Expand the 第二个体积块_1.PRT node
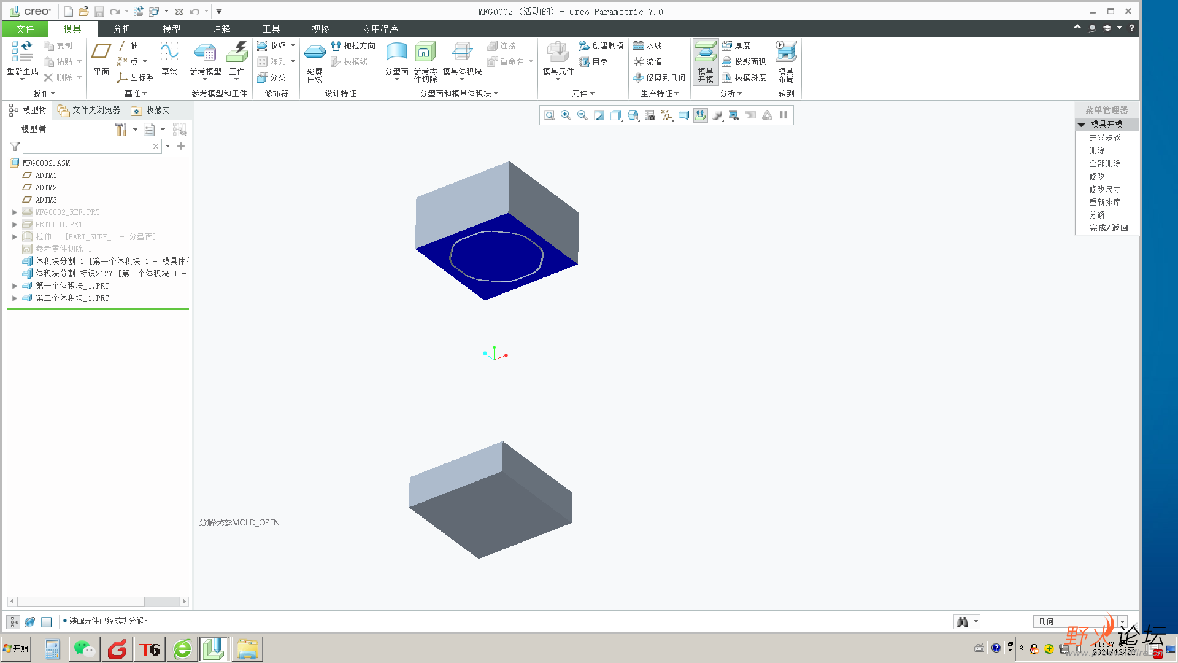This screenshot has height=663, width=1178. tap(14, 298)
